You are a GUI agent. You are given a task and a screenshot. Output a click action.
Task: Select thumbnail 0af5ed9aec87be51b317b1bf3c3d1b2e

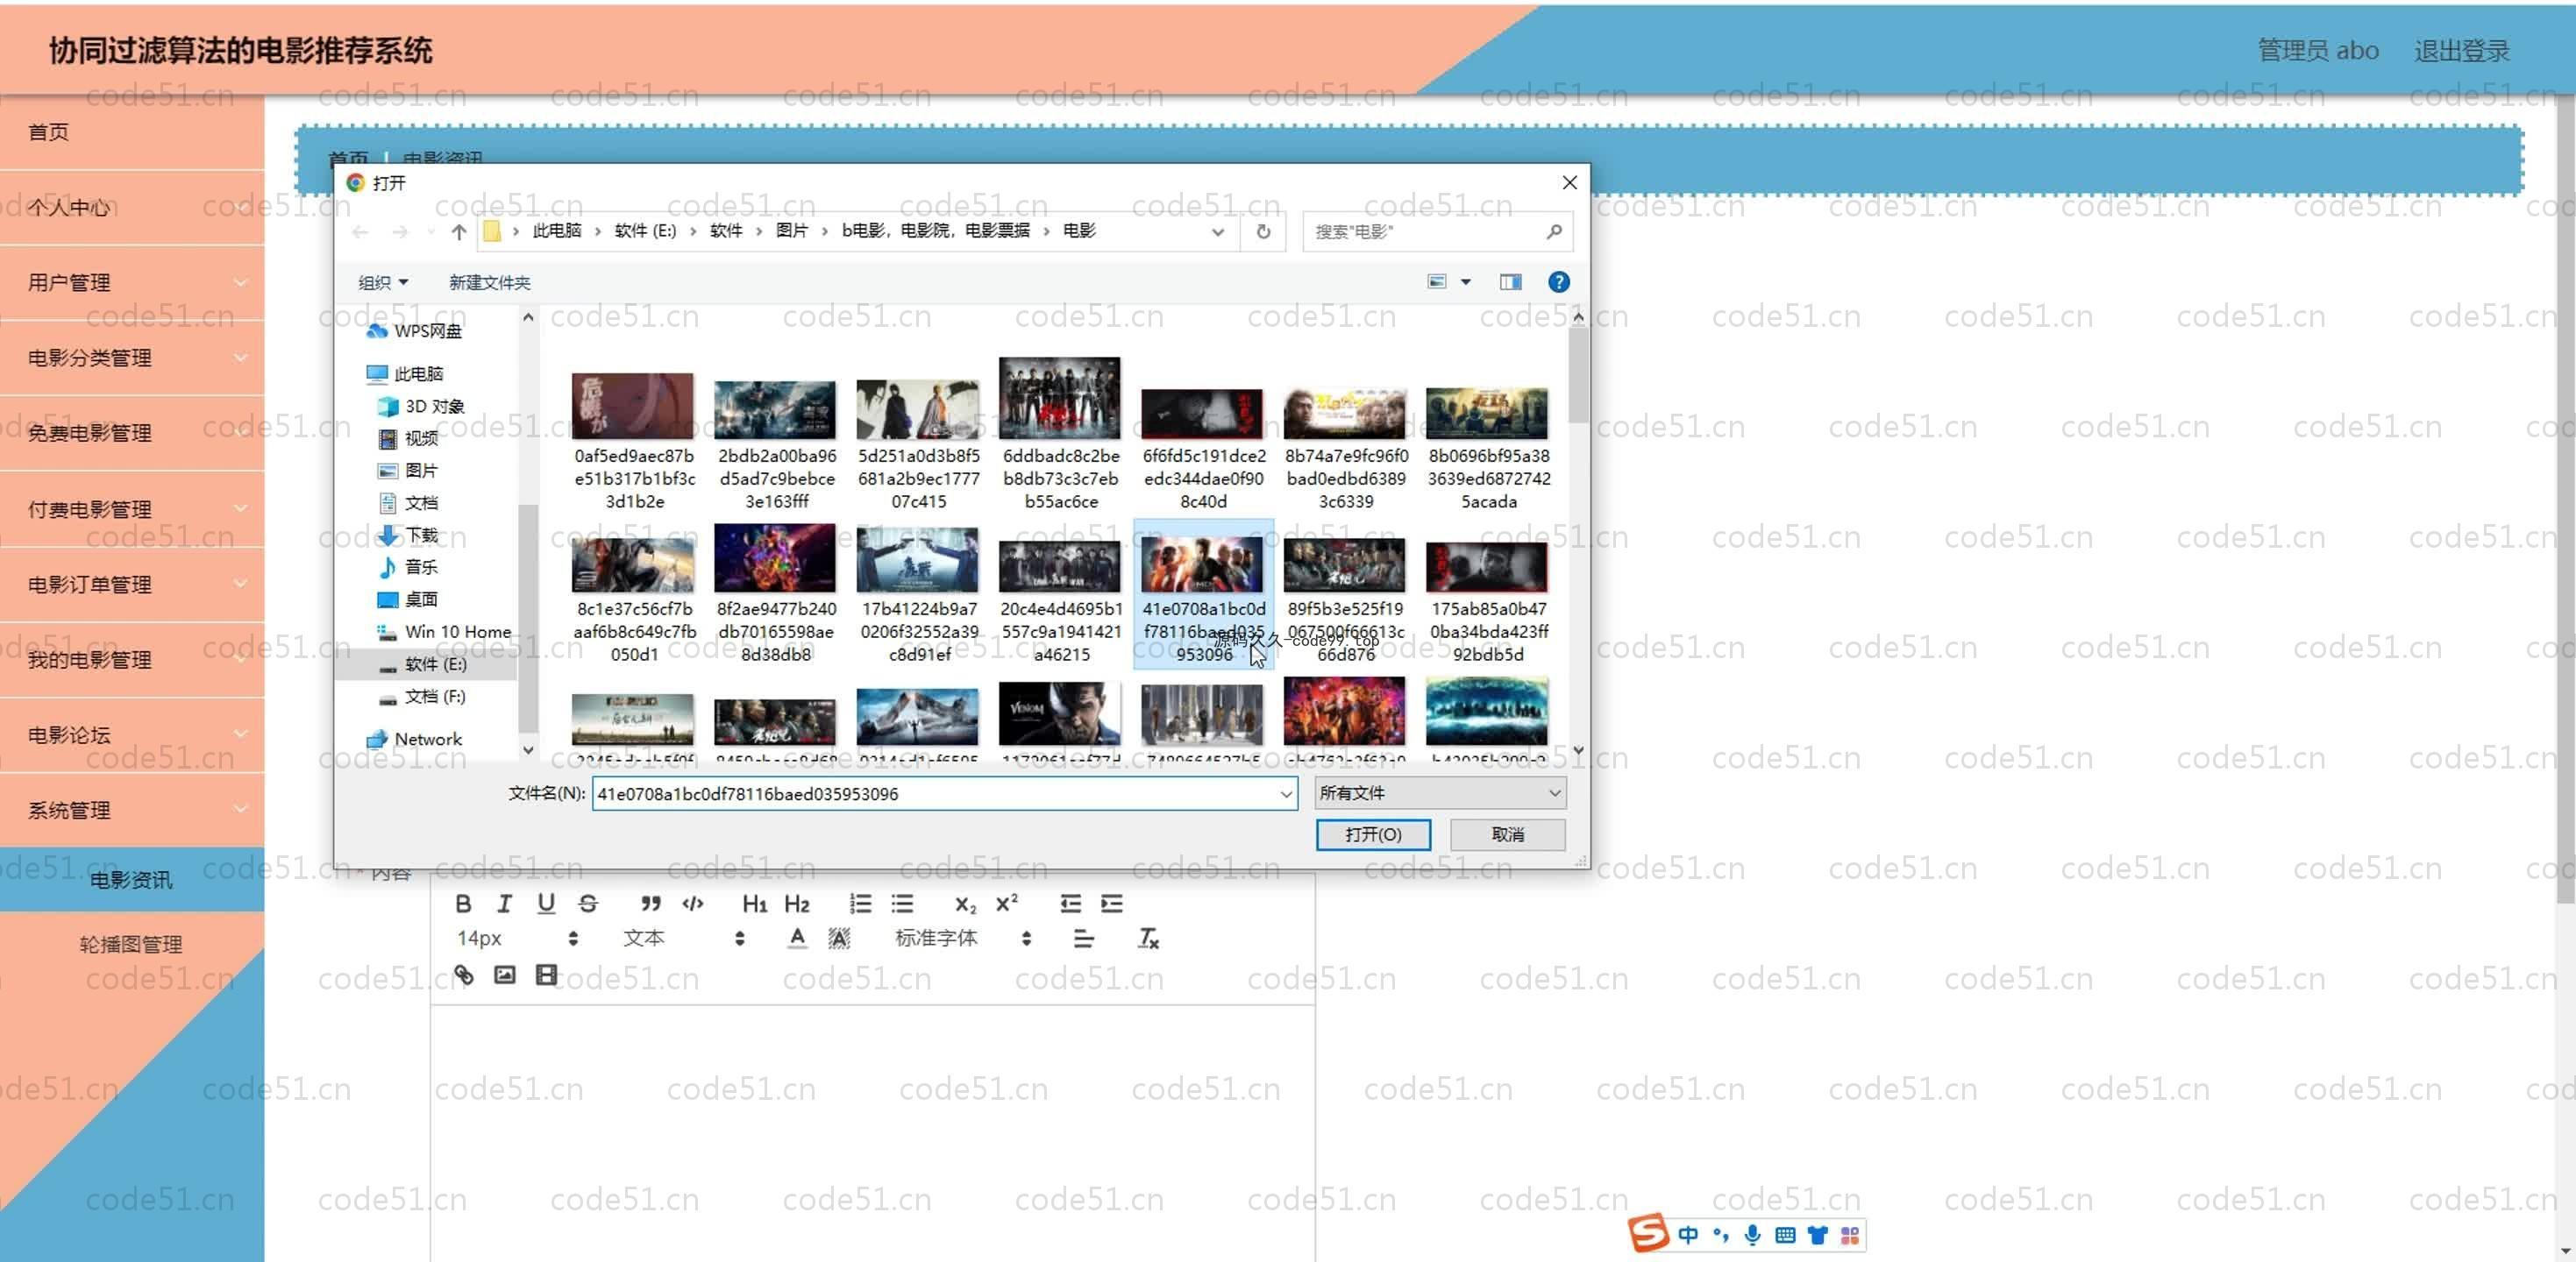(x=634, y=440)
